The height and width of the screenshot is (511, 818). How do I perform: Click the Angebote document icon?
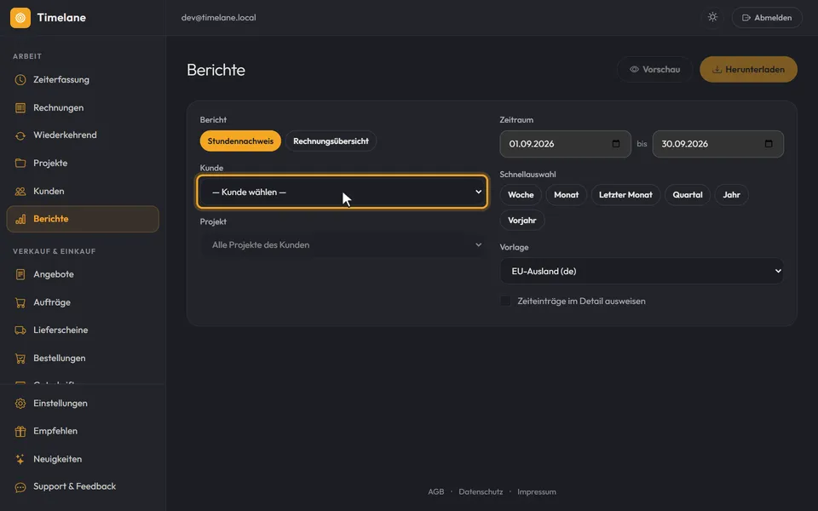20,274
